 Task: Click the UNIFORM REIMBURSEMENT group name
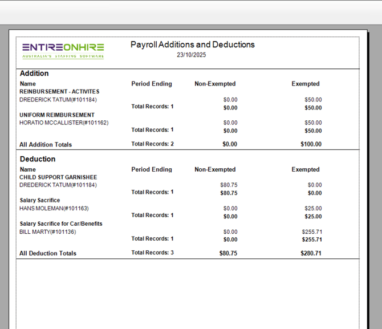[x=57, y=115]
